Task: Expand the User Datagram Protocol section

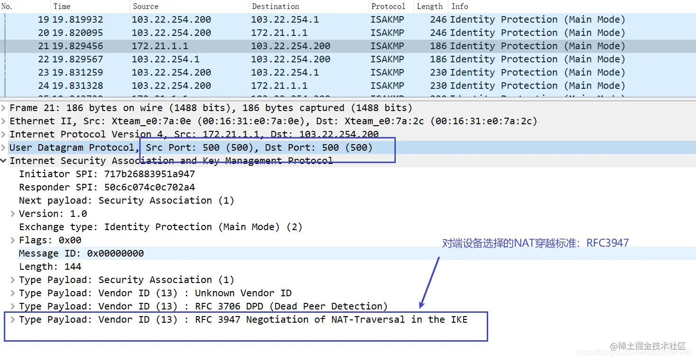Action: click(x=4, y=147)
